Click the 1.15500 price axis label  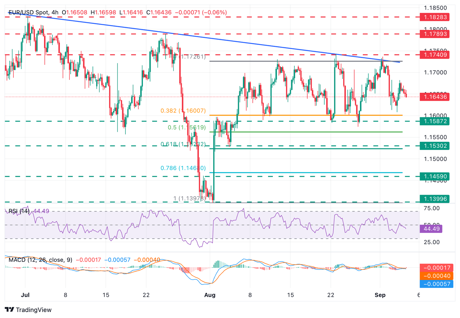435,137
